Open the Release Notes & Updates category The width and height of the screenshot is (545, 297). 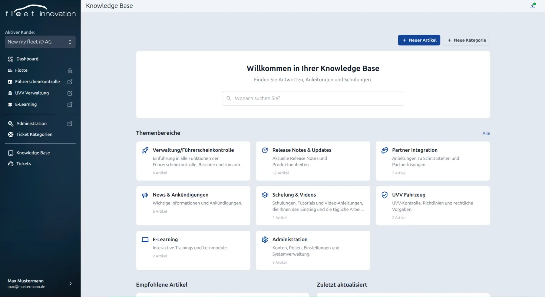point(302,150)
